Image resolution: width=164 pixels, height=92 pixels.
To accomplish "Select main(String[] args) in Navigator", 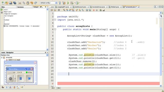I will 14,60.
